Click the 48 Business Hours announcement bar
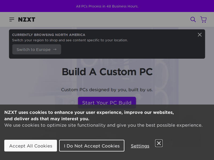Viewport: 214px width, 160px height. [107, 6]
